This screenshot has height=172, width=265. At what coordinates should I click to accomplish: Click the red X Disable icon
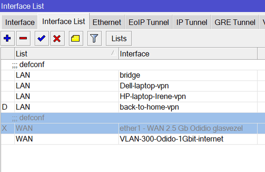(x=57, y=38)
